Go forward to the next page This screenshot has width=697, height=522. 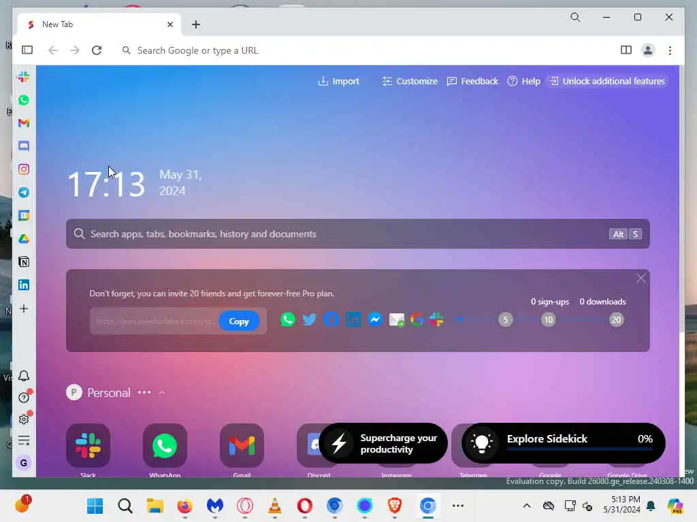75,50
